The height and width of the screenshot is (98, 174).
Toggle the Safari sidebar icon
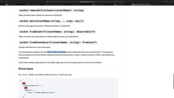click(x=2, y=2)
